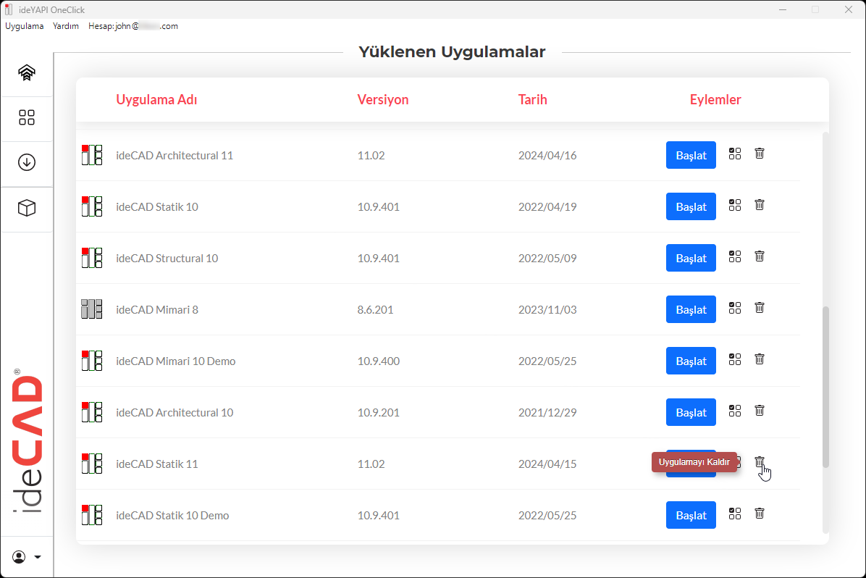The width and height of the screenshot is (866, 578).
Task: Click the ideYAPI OneClick title bar icon
Action: click(x=8, y=9)
